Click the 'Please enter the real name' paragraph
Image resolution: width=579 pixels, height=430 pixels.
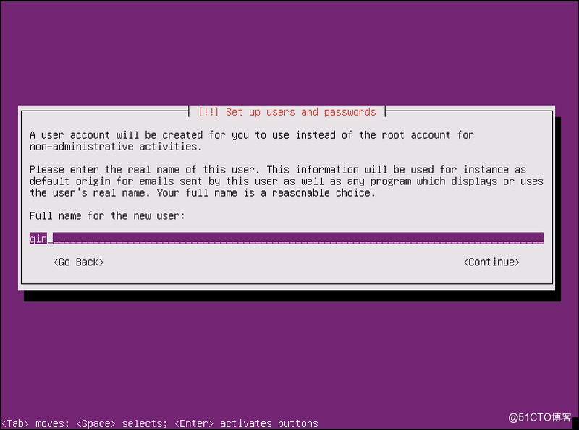tap(286, 181)
